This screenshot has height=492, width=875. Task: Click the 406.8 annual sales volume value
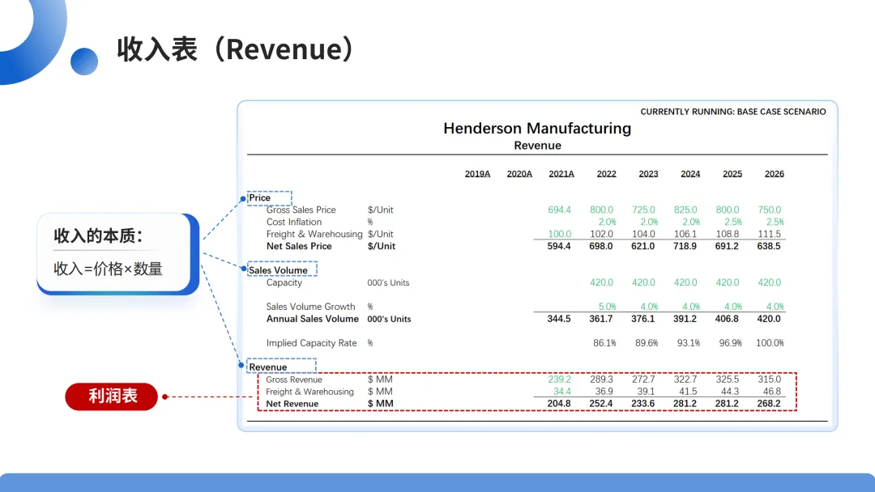[727, 320]
